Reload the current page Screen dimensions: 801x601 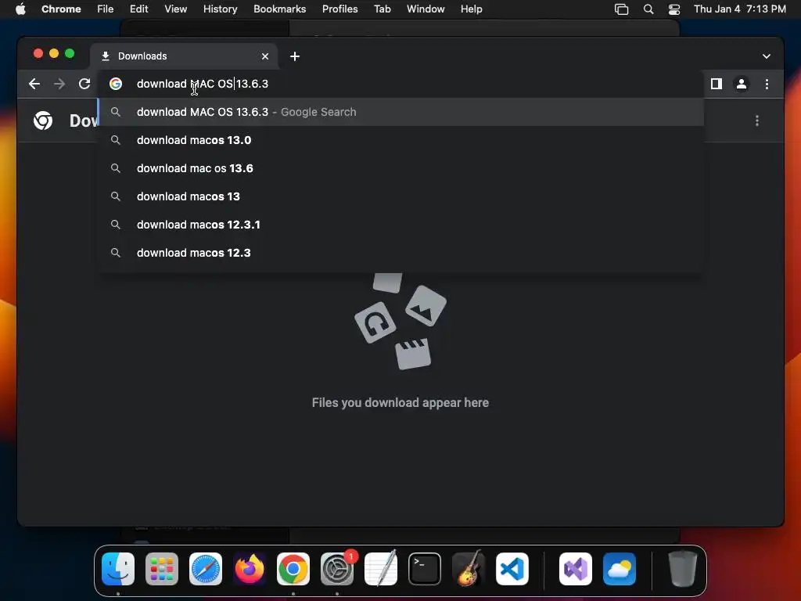84,84
